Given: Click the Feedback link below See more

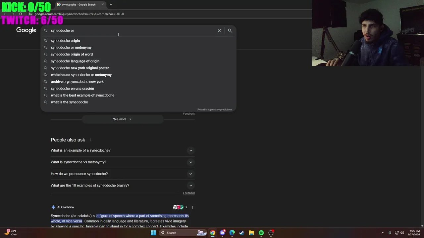Looking at the screenshot, I should pyautogui.click(x=189, y=114).
